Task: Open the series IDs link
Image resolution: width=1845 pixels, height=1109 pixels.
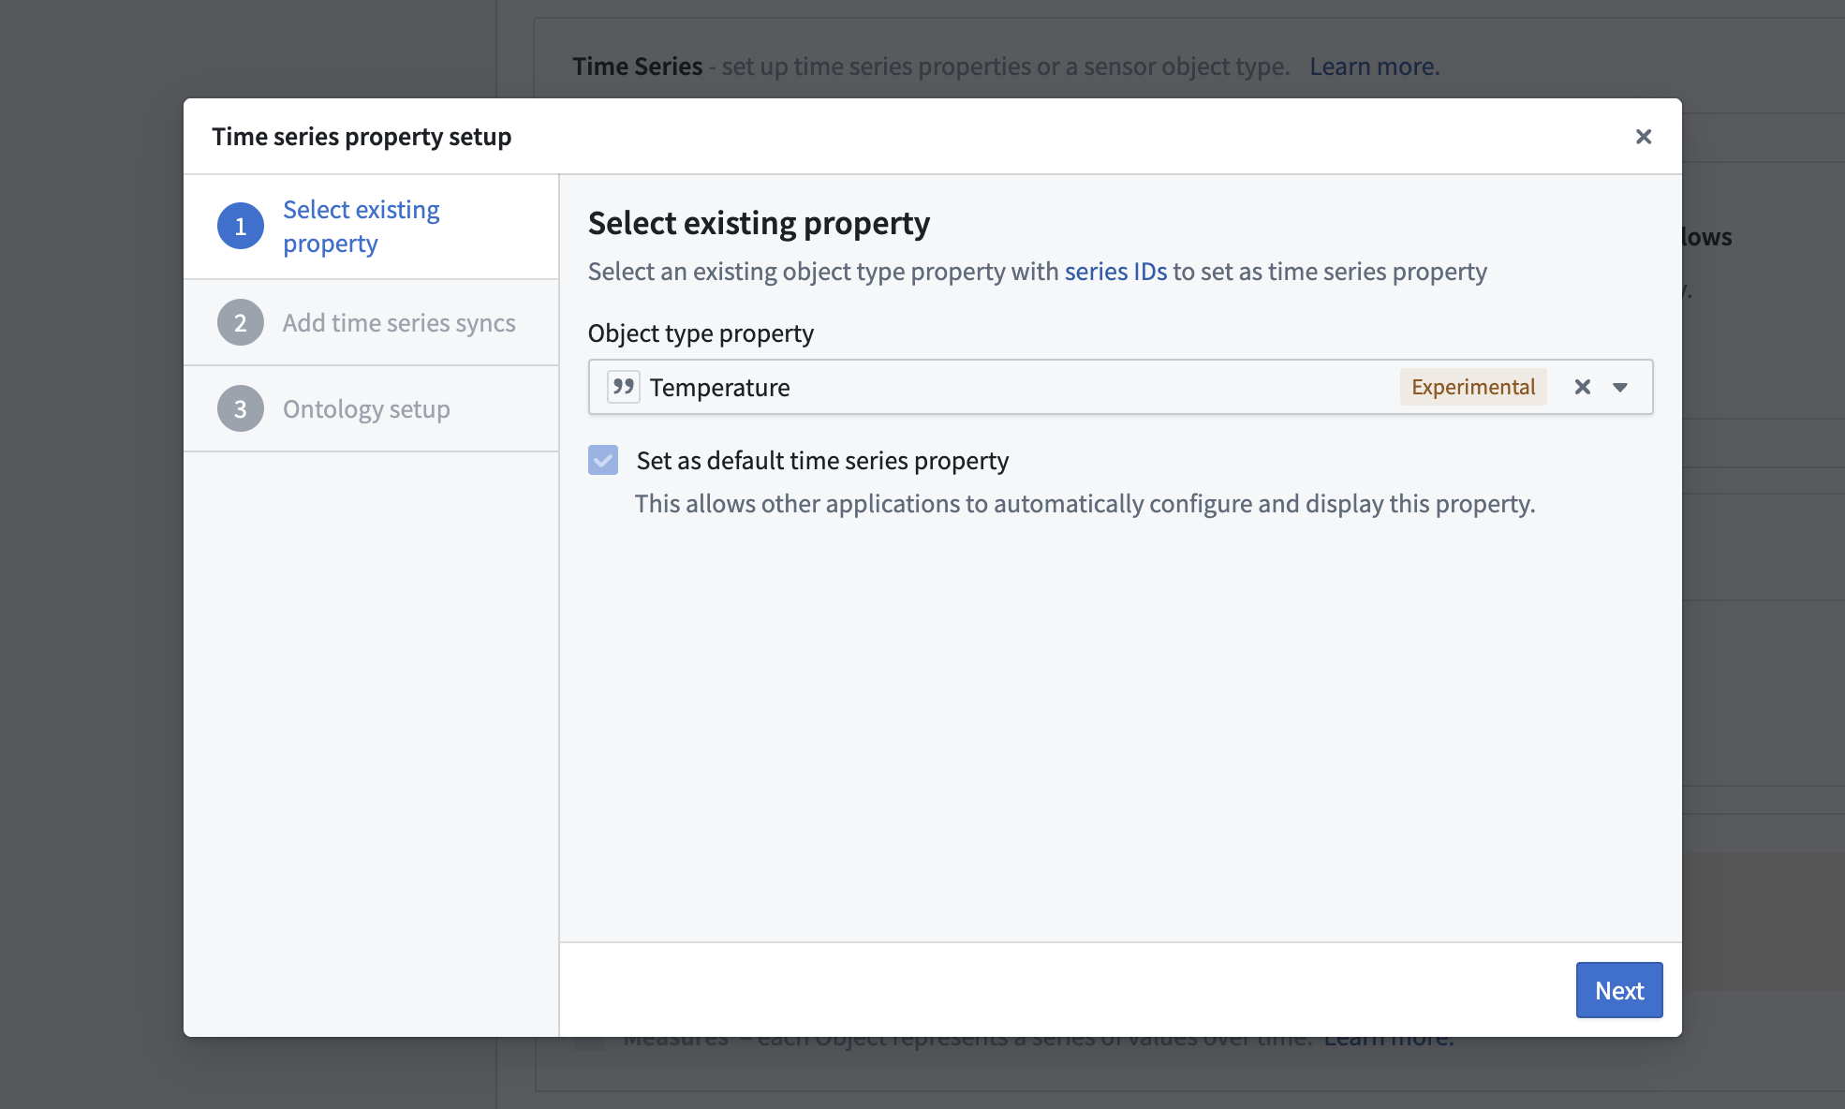Action: 1115,272
